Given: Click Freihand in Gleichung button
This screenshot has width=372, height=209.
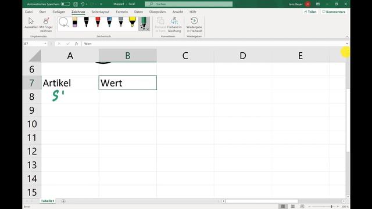Looking at the screenshot, I should point(174,24).
